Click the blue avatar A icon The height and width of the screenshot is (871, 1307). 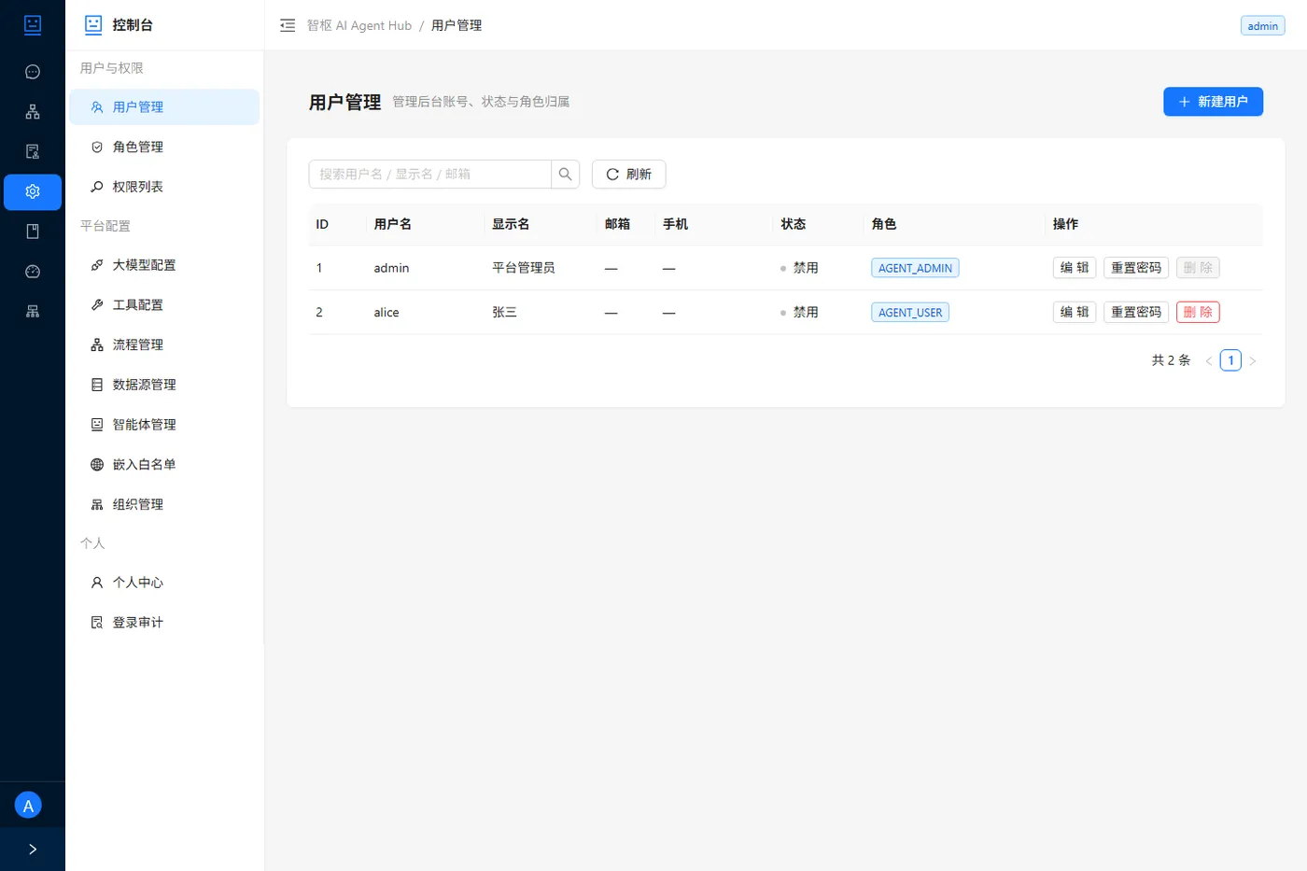tap(28, 806)
